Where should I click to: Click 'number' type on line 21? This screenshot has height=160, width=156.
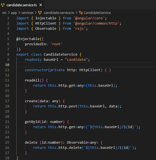click(56, 122)
